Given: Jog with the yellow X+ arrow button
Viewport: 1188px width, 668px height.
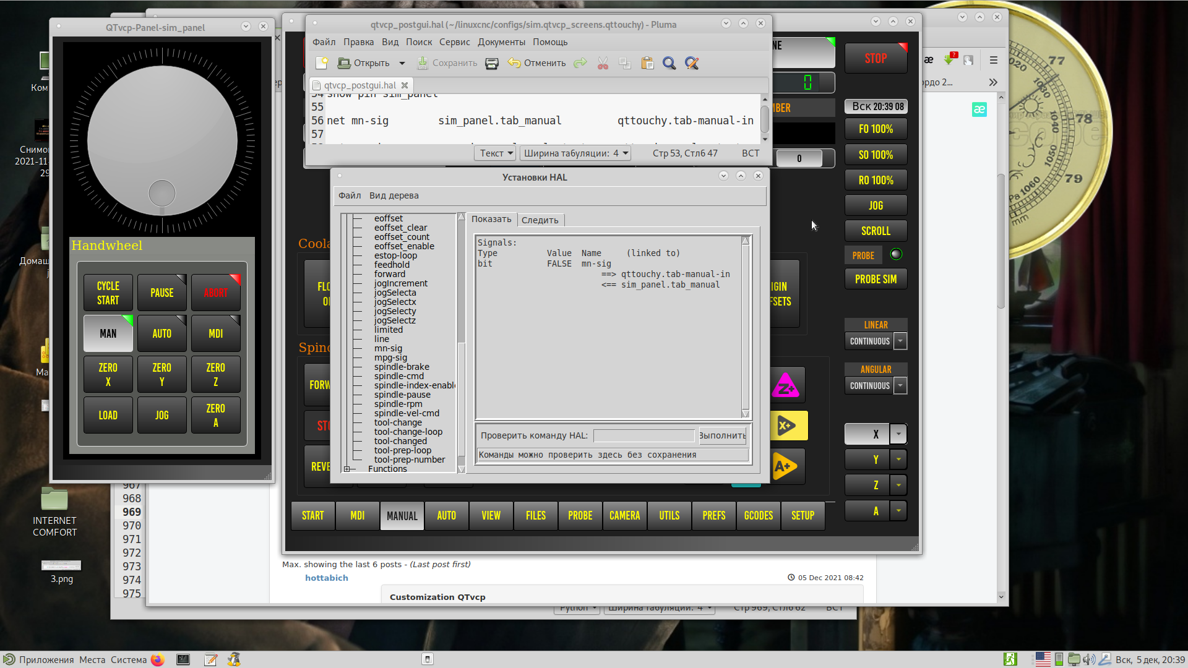Looking at the screenshot, I should 788,426.
